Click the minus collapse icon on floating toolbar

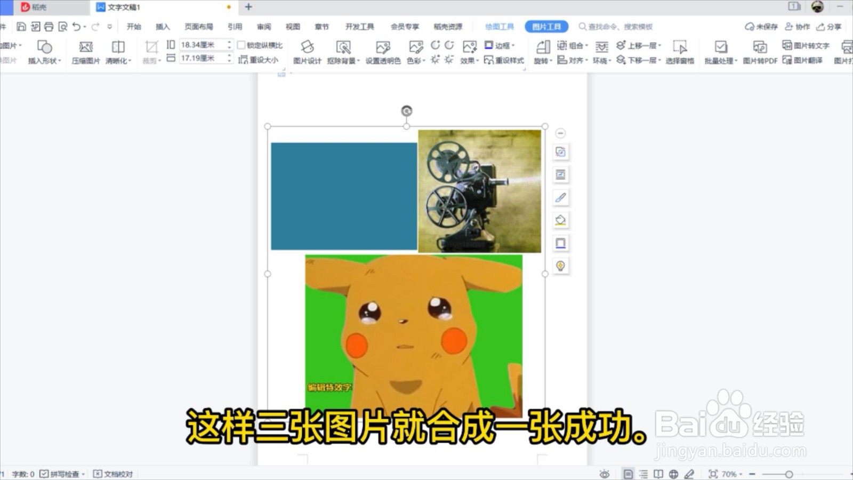pyautogui.click(x=560, y=133)
